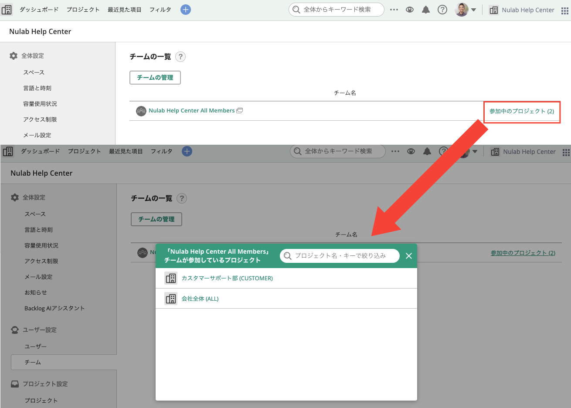
Task: Click the 全体設定 gear icon in lower sidebar
Action: 15,197
